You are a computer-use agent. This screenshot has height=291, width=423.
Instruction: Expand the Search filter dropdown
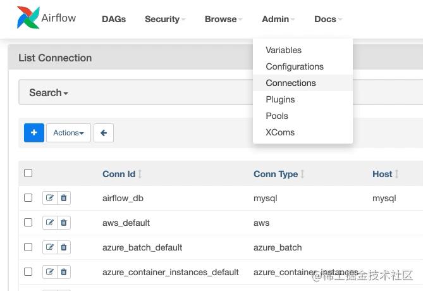pyautogui.click(x=48, y=92)
